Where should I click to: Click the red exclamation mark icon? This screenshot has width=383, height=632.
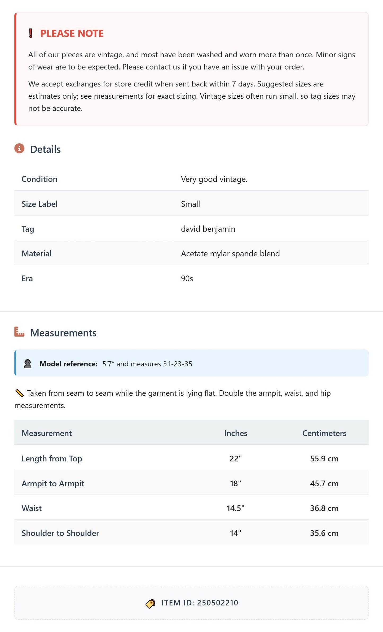pyautogui.click(x=31, y=33)
